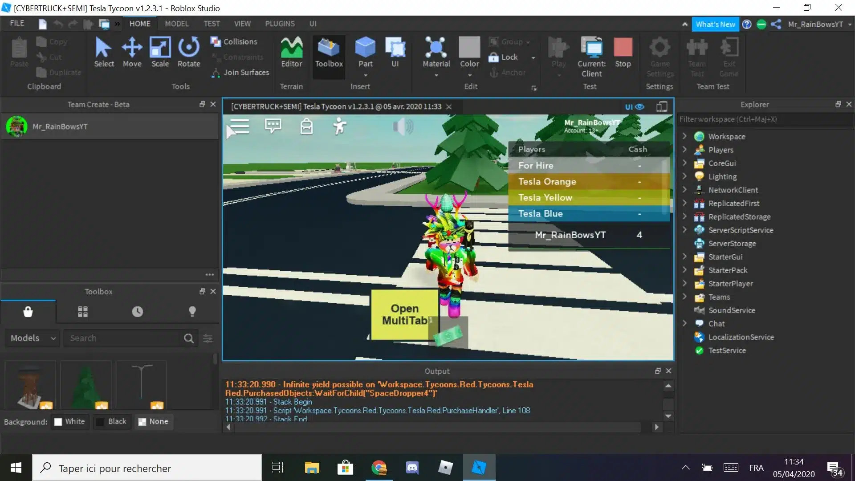Open the Toolbox from the ribbon
This screenshot has height=481, width=855.
click(329, 52)
